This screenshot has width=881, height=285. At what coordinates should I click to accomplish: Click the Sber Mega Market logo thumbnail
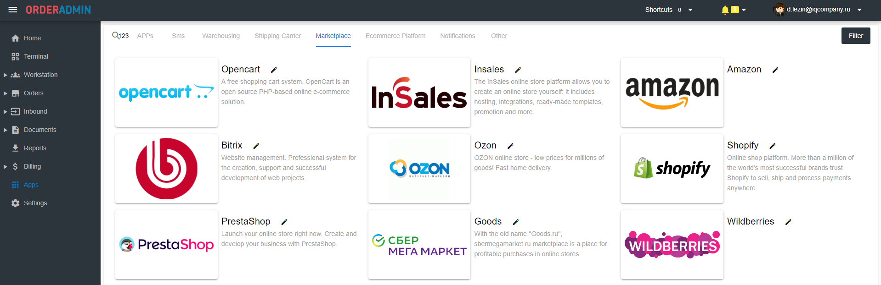click(419, 245)
